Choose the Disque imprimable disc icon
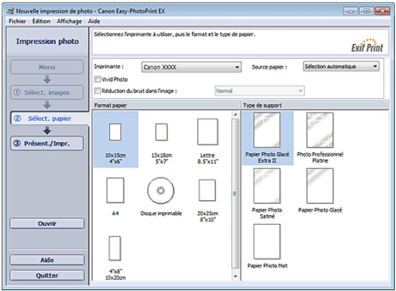Viewport: 396px width, 291px height. click(161, 191)
